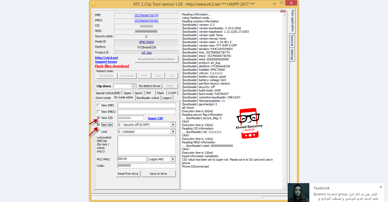Click the Facebook notification title text

click(x=321, y=188)
